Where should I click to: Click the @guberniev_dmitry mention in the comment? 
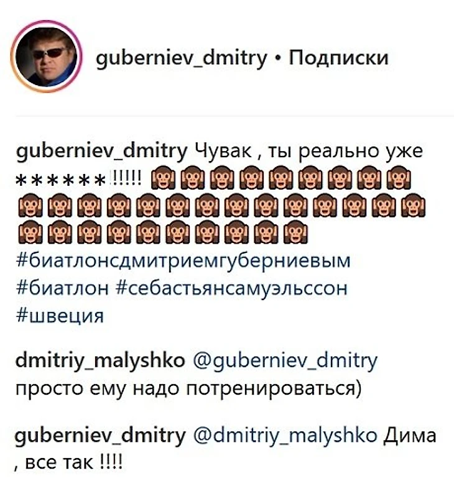[x=285, y=361]
